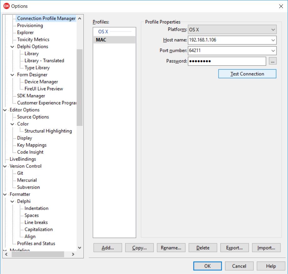
Task: Open Source Options page
Action: point(33,117)
